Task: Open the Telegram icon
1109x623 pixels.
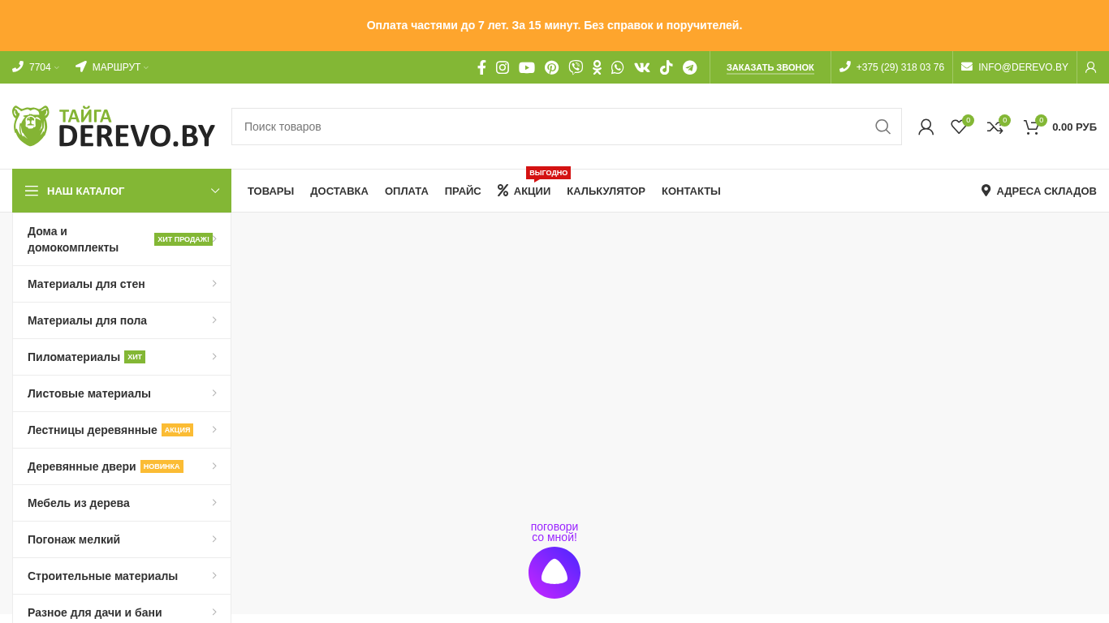Action: [x=690, y=67]
